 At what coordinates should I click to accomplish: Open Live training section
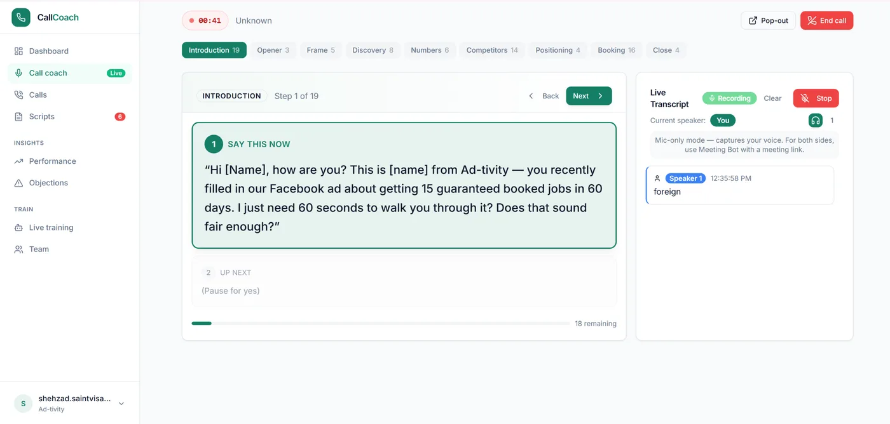(x=70, y=227)
